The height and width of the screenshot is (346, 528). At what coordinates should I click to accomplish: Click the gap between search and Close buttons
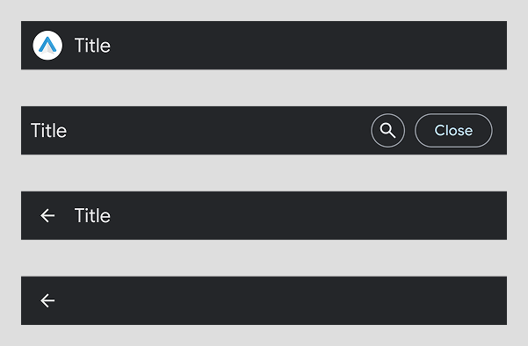(x=409, y=130)
